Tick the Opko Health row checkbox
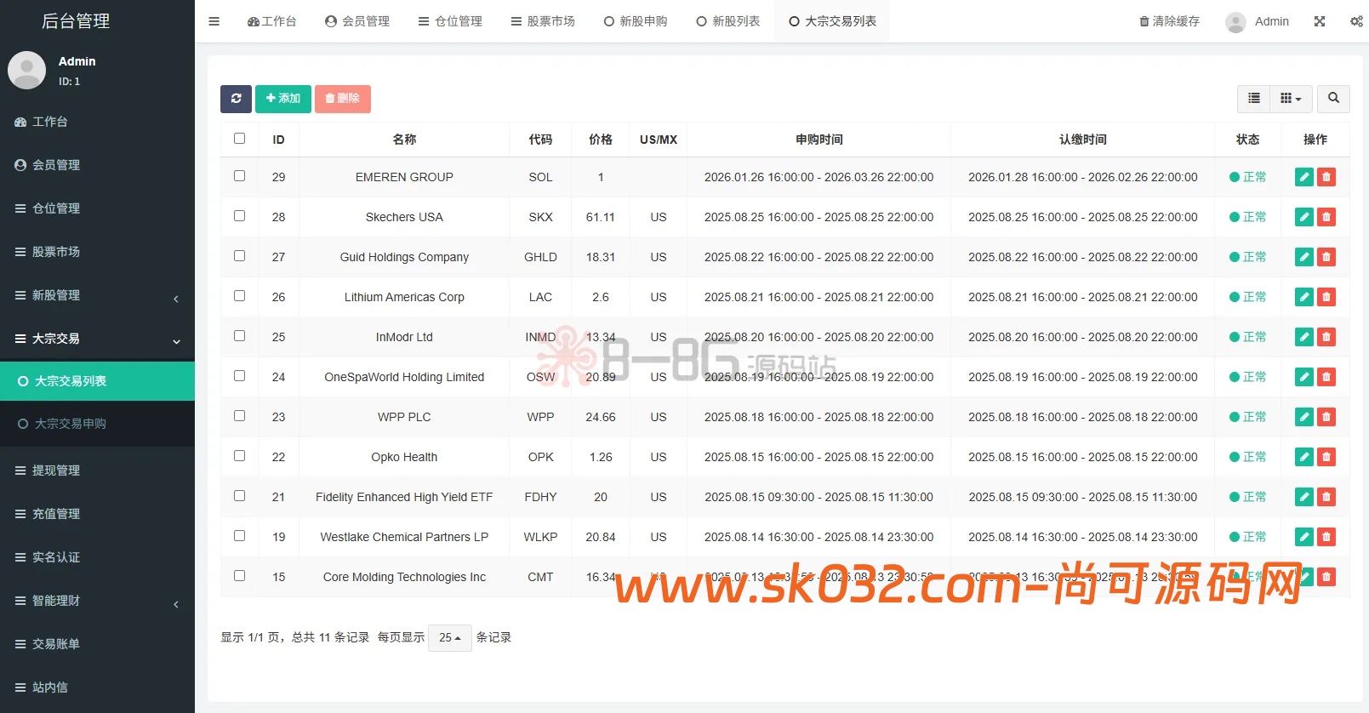1369x713 pixels. 240,456
